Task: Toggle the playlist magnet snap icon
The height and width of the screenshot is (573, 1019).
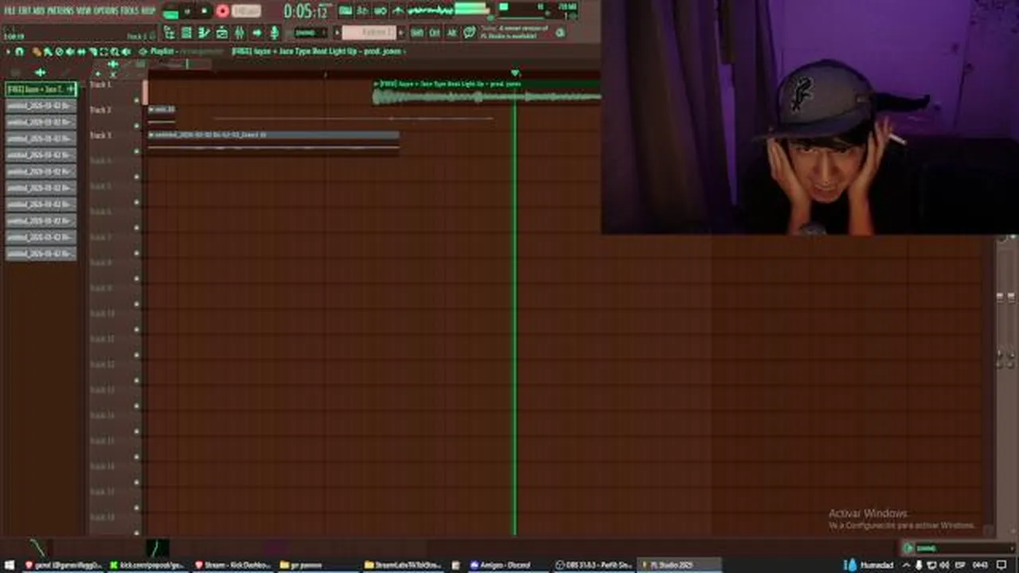Action: [x=19, y=52]
